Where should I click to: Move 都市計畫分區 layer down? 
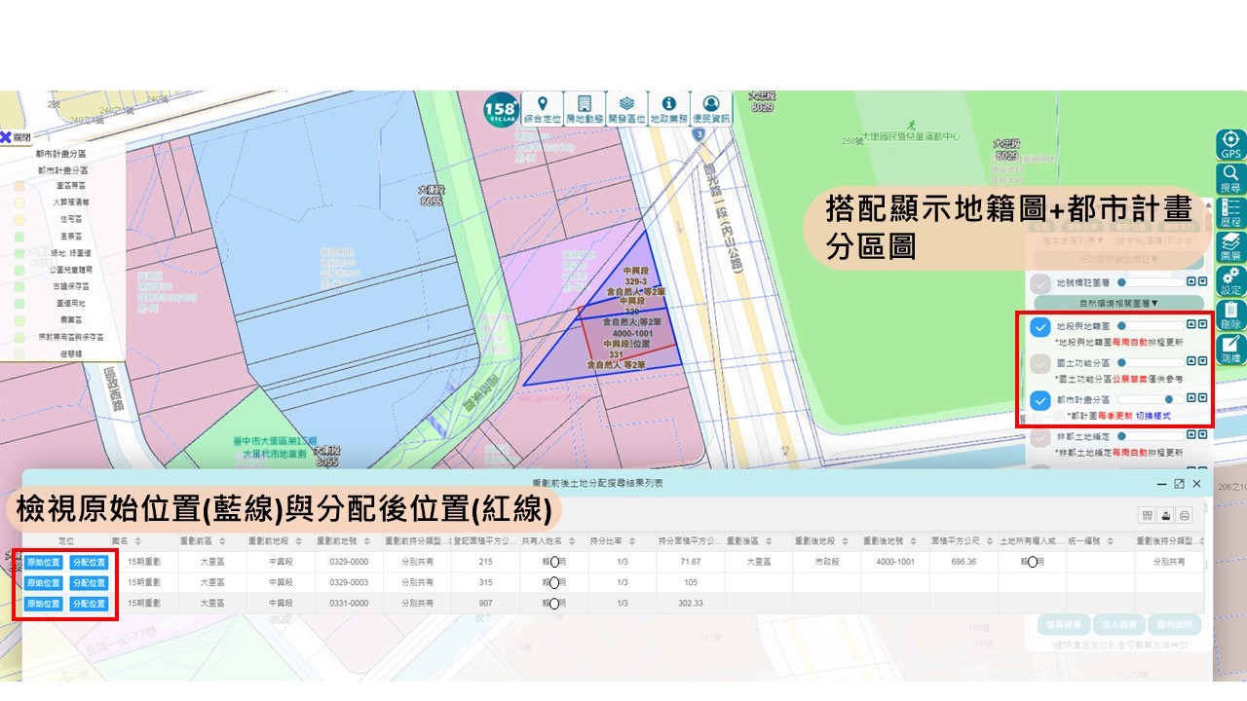pyautogui.click(x=1203, y=398)
